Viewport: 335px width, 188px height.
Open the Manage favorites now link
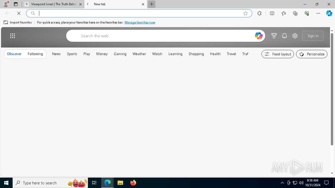pos(140,22)
